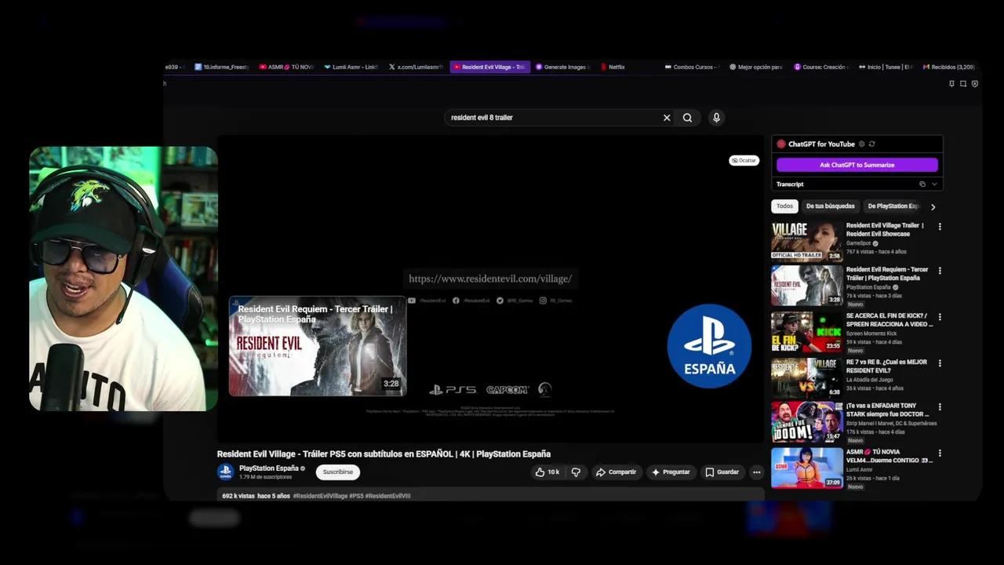The height and width of the screenshot is (565, 1004).
Task: Open options for Resident Evil Village Showcase video
Action: click(x=940, y=227)
